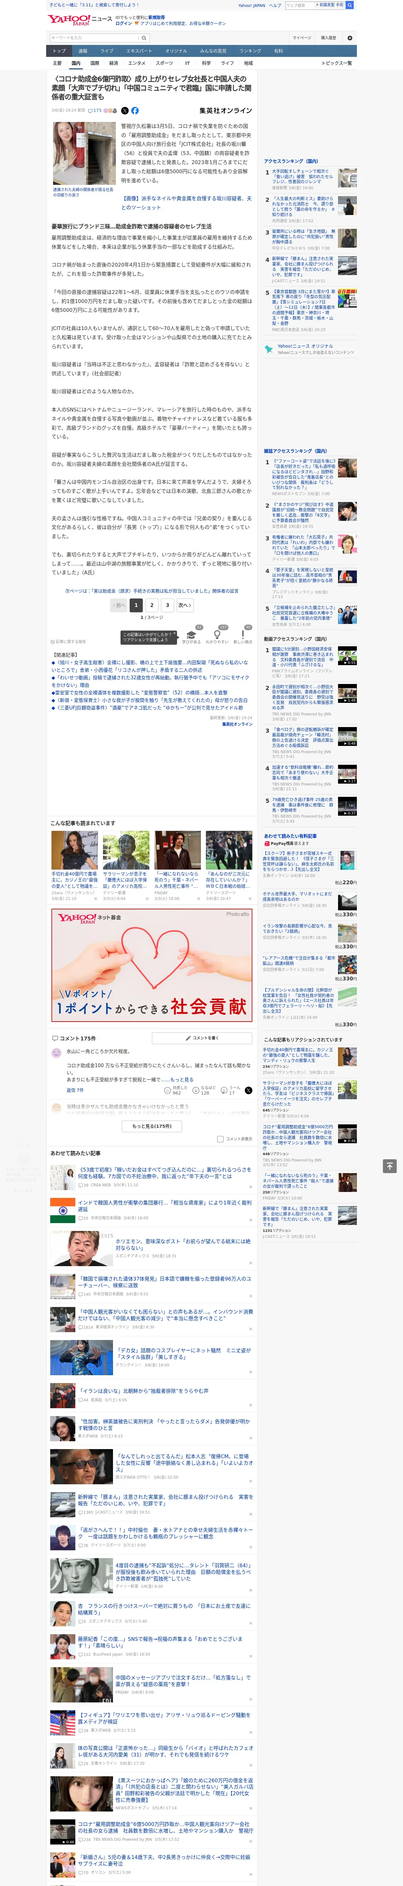Viewport: 403px width, 1886px height.
Task: Close the reaction support tooltip
Action: 174,634
